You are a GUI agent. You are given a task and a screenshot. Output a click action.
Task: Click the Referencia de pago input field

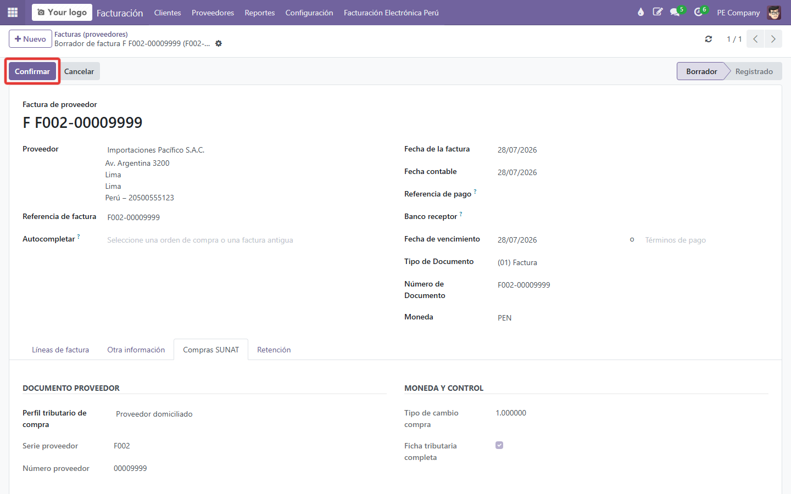tap(632, 195)
